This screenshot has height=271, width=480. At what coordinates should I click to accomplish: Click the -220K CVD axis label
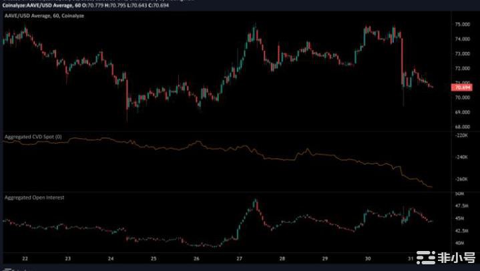pyautogui.click(x=461, y=135)
